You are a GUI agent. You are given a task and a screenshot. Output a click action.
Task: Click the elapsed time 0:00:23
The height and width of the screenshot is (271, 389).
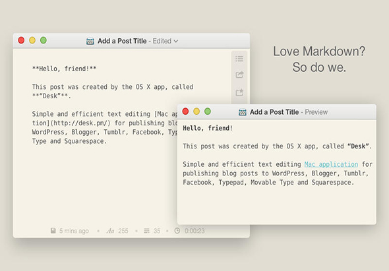194,231
